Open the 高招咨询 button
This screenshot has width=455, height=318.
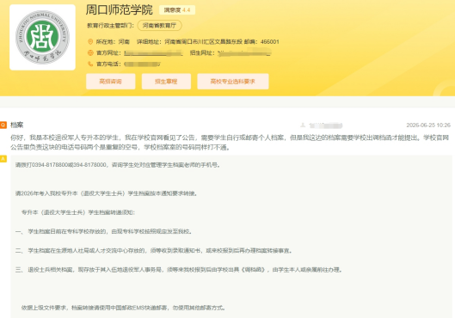[111, 82]
